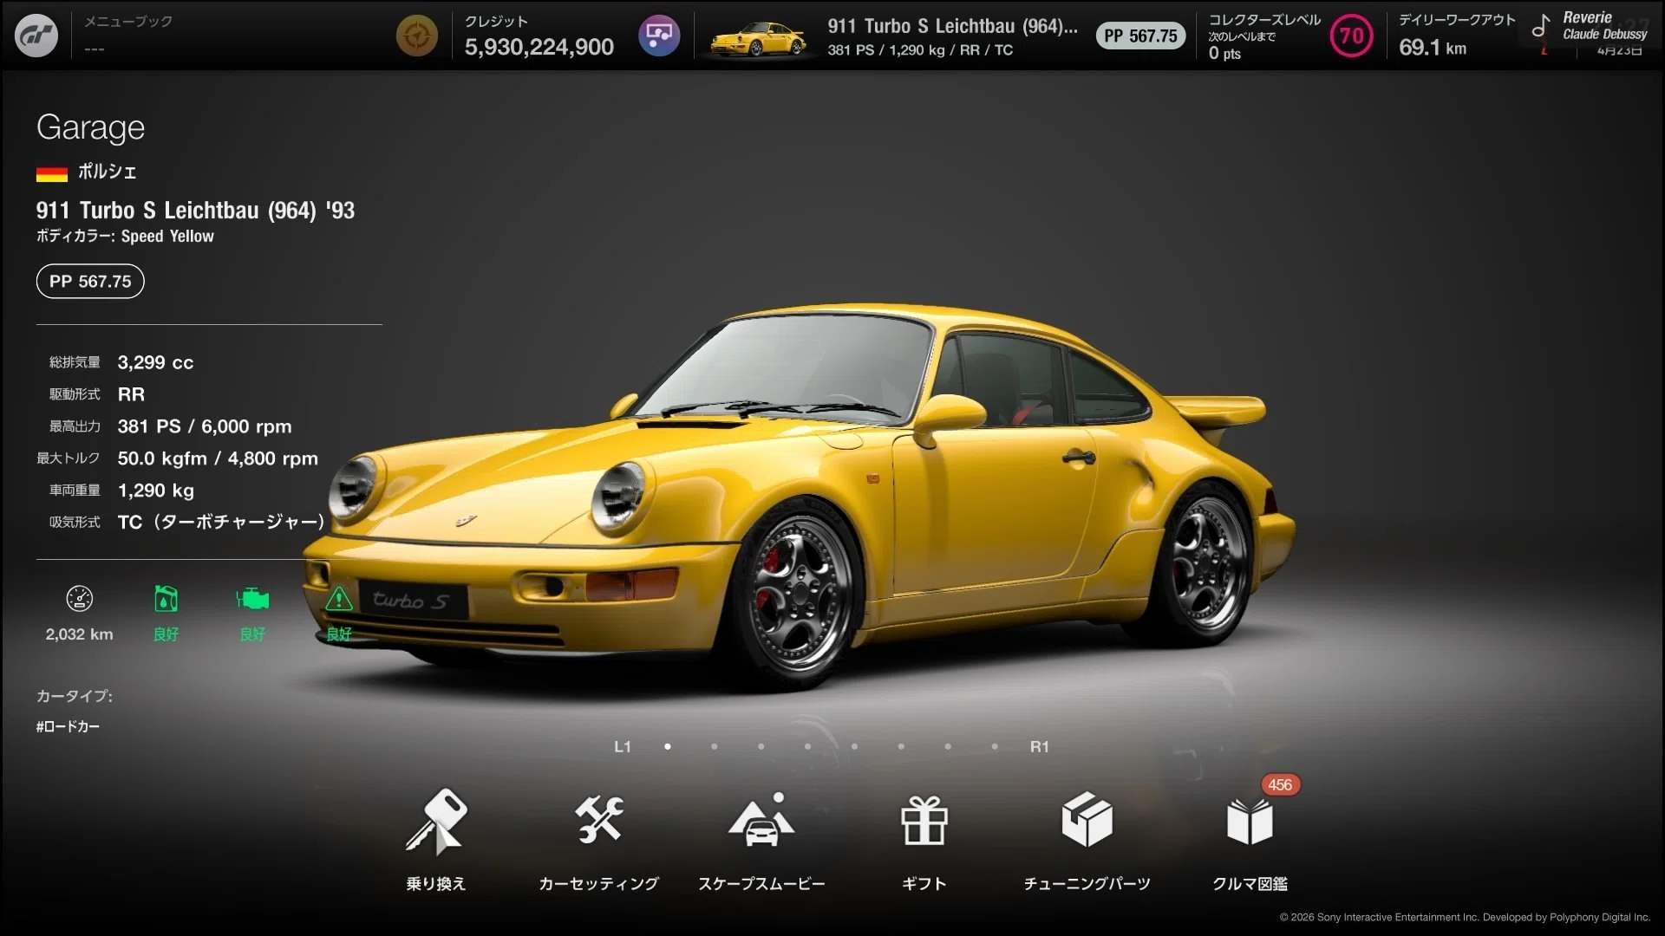Click the ボディカラー: Speed Yellow text
The width and height of the screenshot is (1665, 936).
[125, 236]
